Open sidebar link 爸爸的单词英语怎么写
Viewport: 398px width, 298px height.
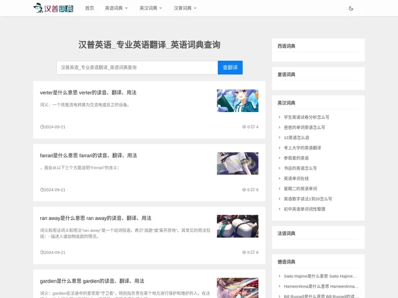click(305, 127)
